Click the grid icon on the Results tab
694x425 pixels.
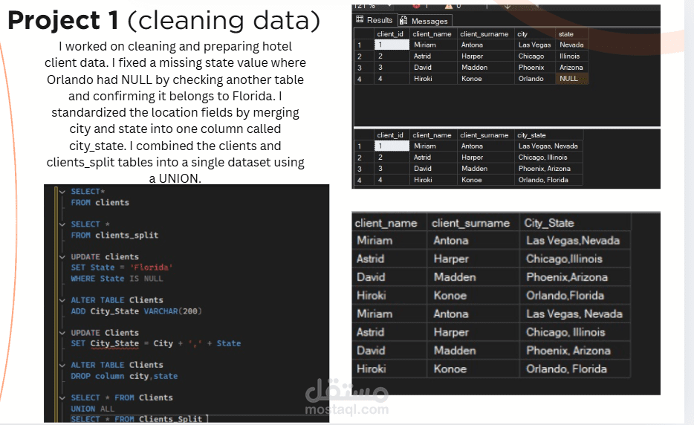[360, 19]
